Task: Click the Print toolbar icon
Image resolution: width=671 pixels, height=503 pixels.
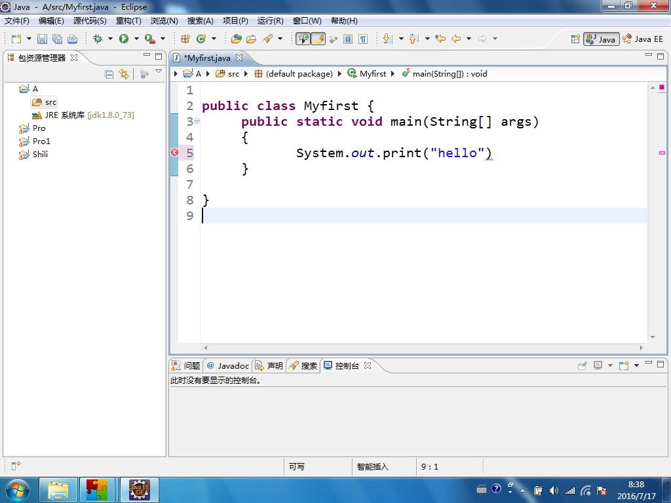Action: click(x=72, y=39)
